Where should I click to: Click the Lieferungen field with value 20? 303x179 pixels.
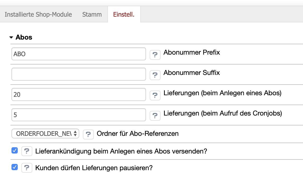78,94
